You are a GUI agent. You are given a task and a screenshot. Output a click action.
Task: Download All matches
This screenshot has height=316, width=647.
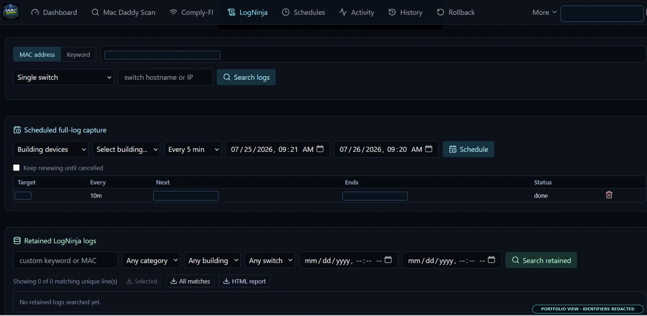click(x=190, y=281)
